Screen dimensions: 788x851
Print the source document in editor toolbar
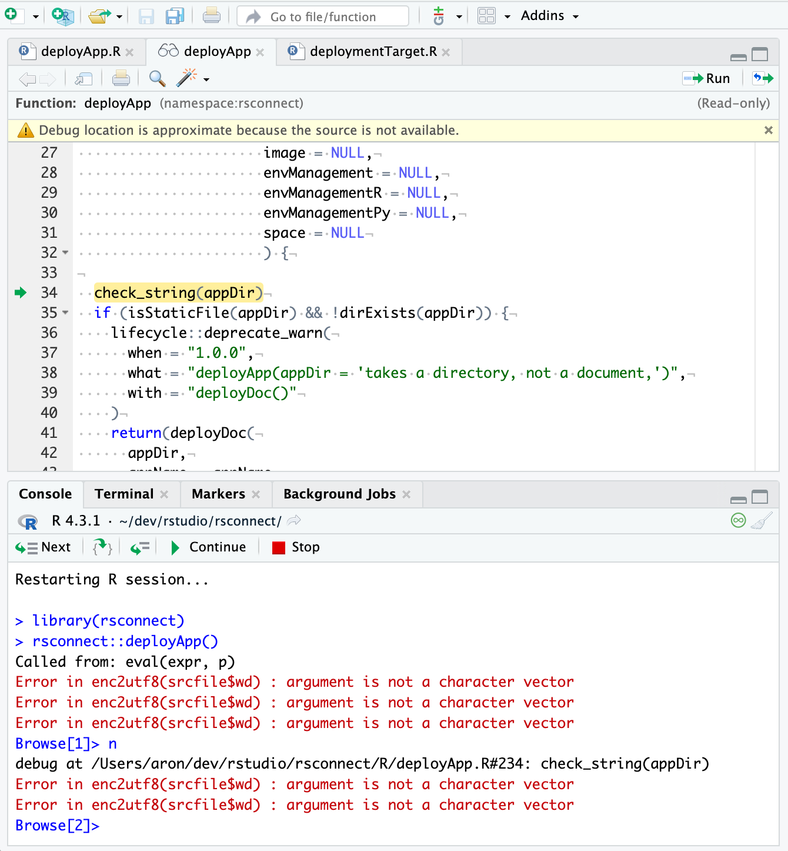pyautogui.click(x=121, y=79)
